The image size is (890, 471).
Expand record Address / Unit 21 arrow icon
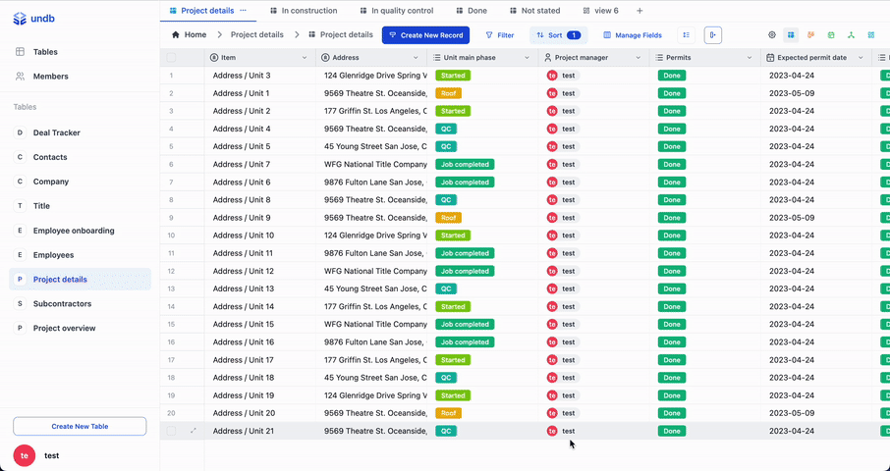(193, 431)
